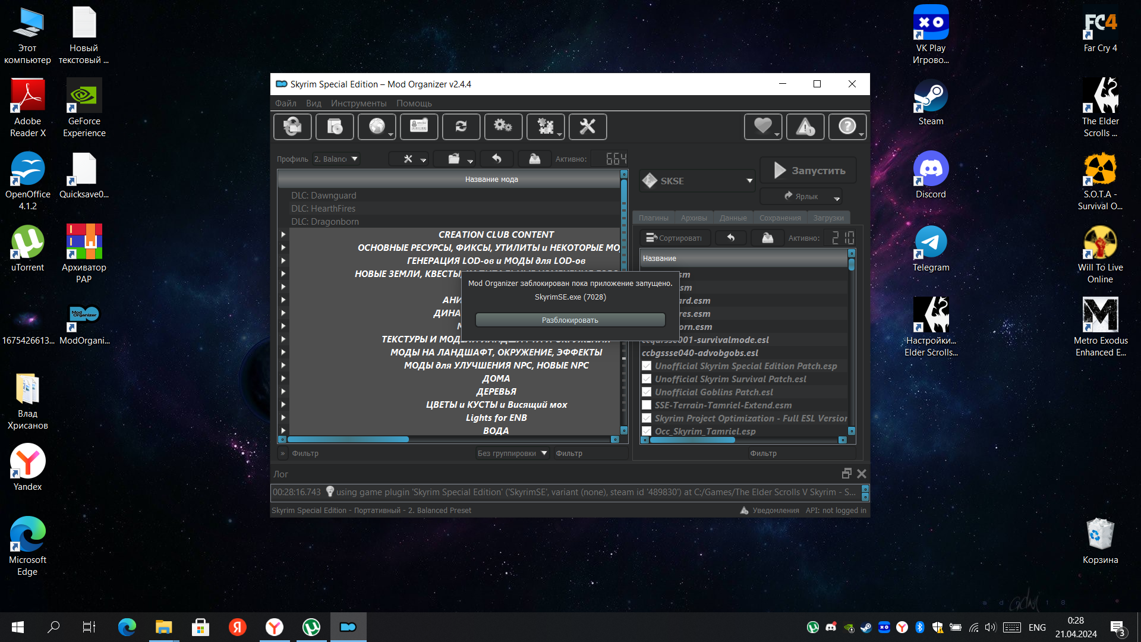The width and height of the screenshot is (1141, 642).
Task: Click the Разблокировать button
Action: [570, 320]
